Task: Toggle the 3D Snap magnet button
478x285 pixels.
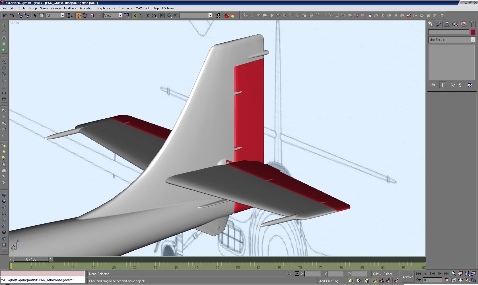Action: click(x=375, y=281)
